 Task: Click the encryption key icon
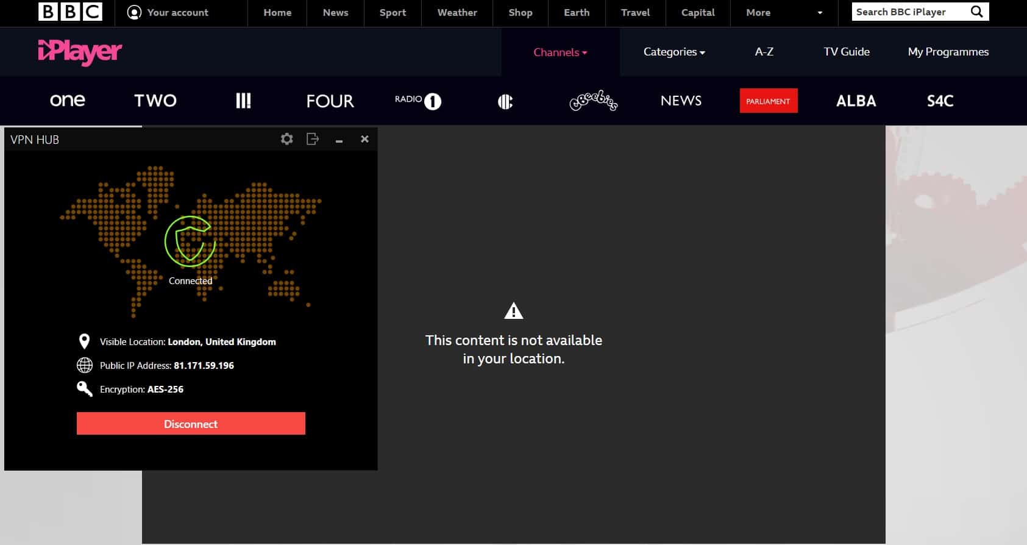(x=85, y=389)
